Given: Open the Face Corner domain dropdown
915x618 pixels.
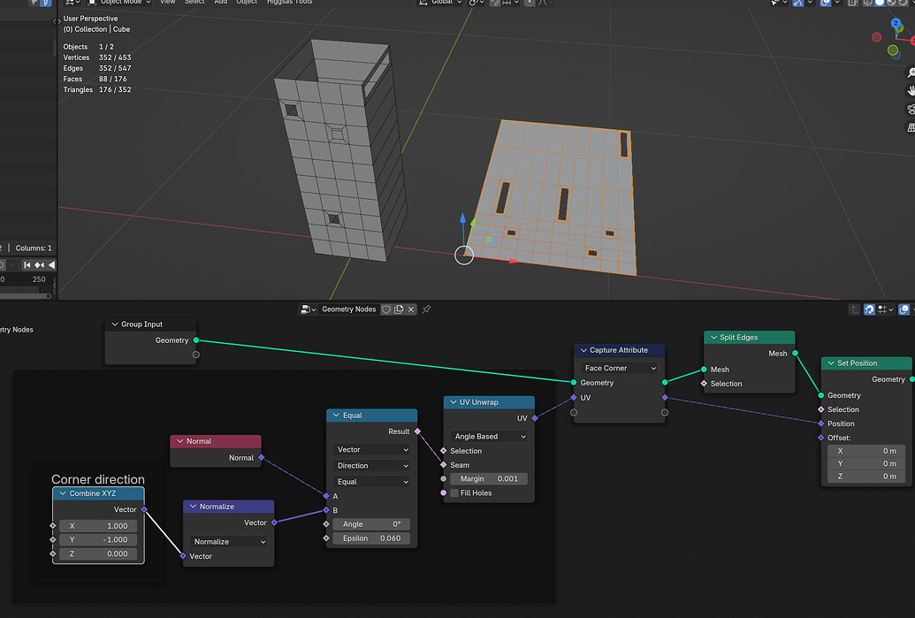Looking at the screenshot, I should tap(619, 368).
